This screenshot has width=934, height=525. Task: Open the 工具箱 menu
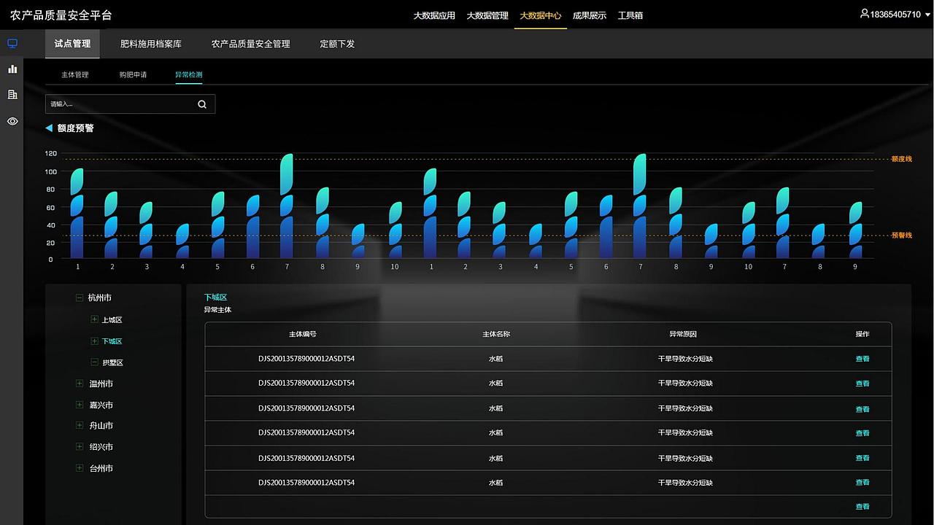(630, 15)
